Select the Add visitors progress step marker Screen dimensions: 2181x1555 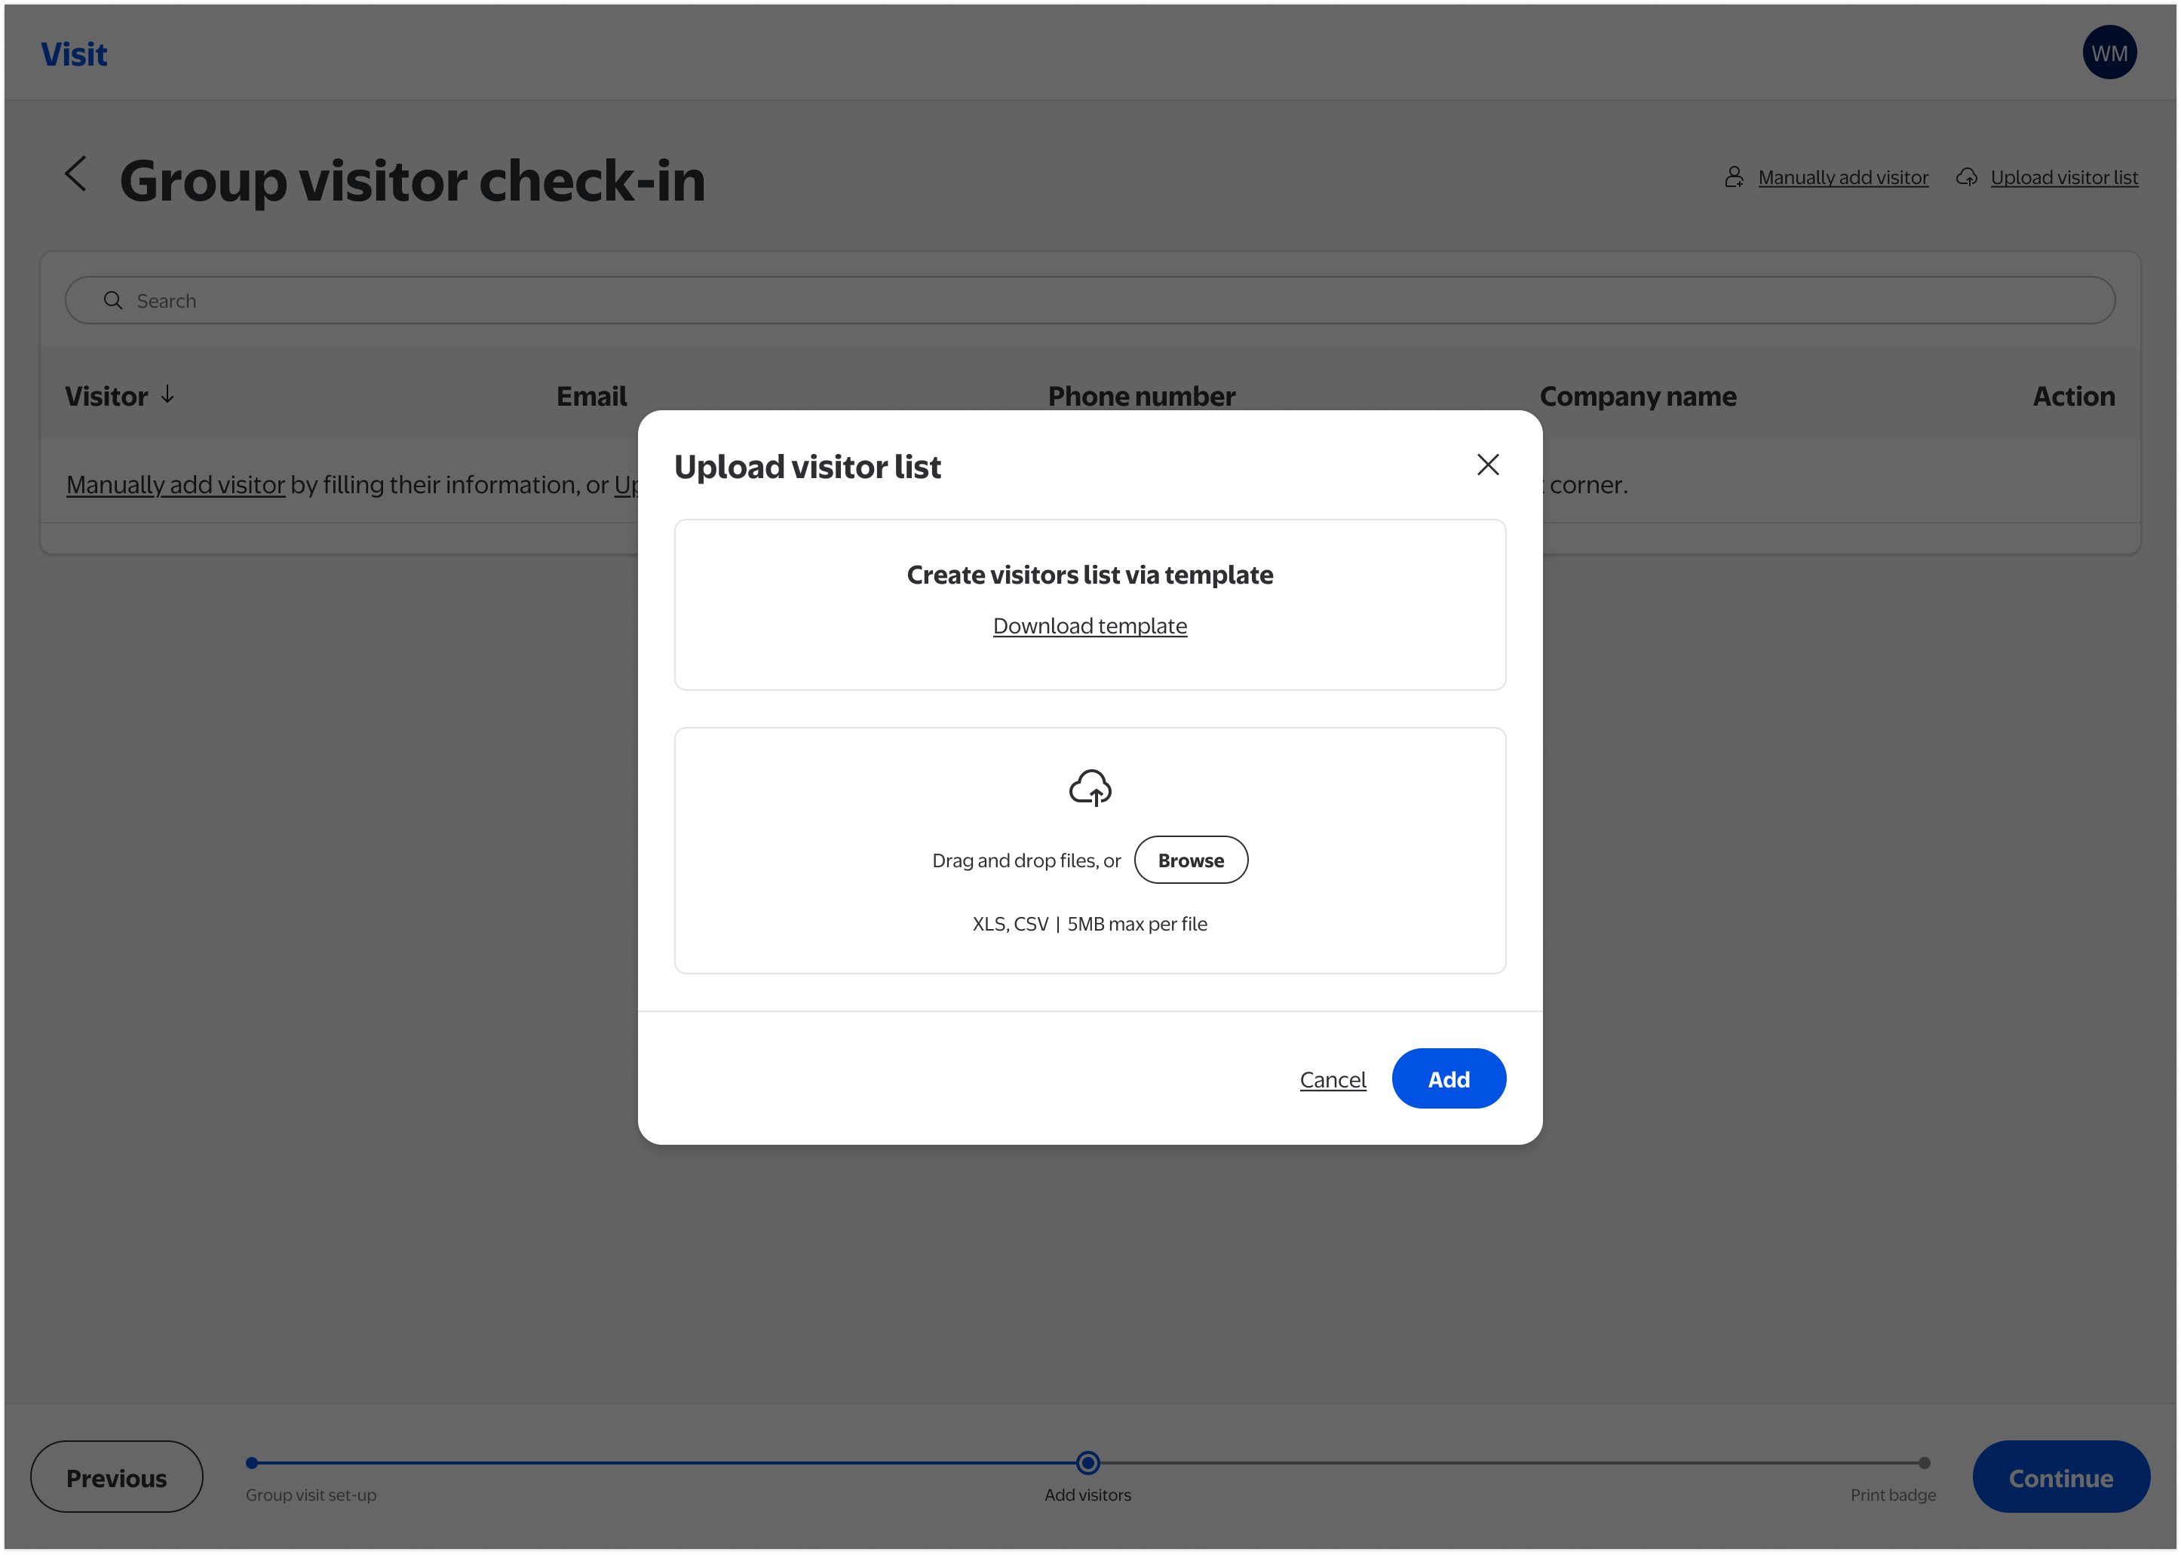[1087, 1463]
